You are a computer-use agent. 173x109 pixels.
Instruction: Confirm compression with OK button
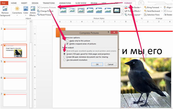click(97, 64)
